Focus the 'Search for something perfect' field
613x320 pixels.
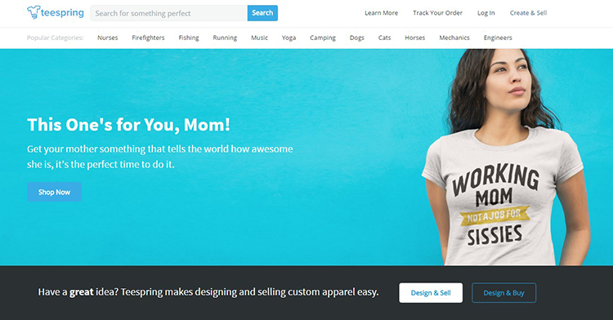tap(169, 13)
